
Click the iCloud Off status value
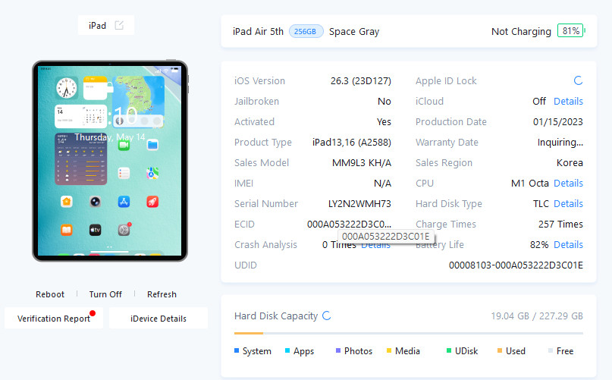pyautogui.click(x=539, y=101)
